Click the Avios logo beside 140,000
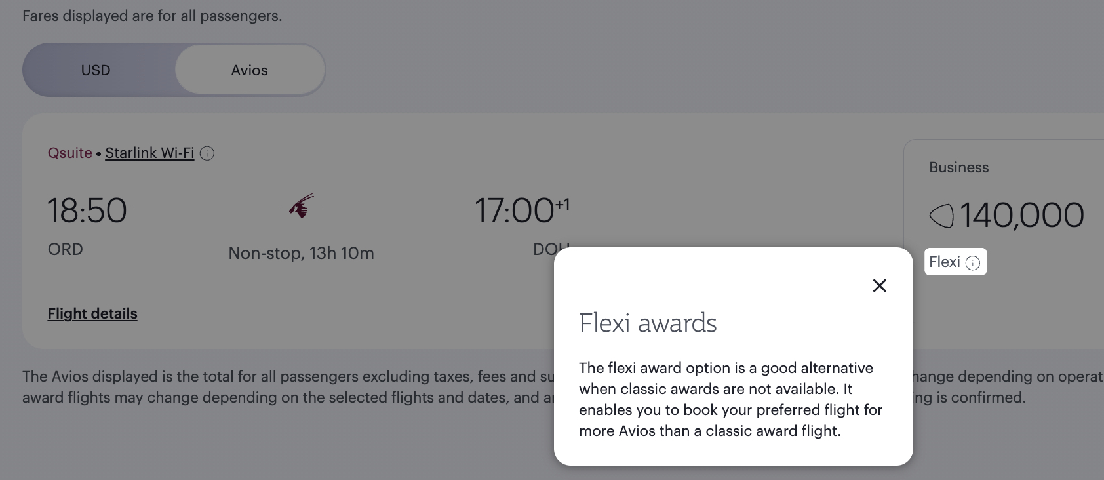The height and width of the screenshot is (480, 1104). tap(940, 214)
